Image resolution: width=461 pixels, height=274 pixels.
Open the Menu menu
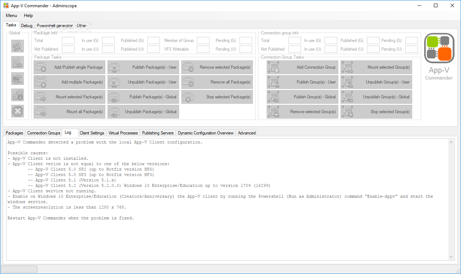click(11, 16)
